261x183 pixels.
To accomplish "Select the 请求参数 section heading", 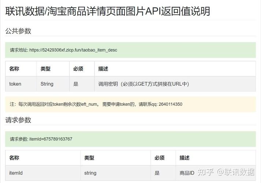I will click(18, 120).
